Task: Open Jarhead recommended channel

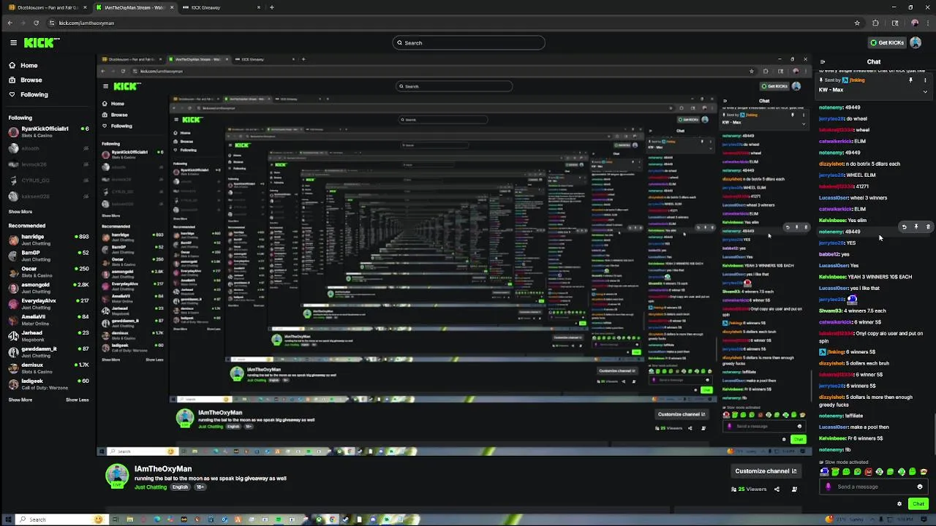Action: 48,335
